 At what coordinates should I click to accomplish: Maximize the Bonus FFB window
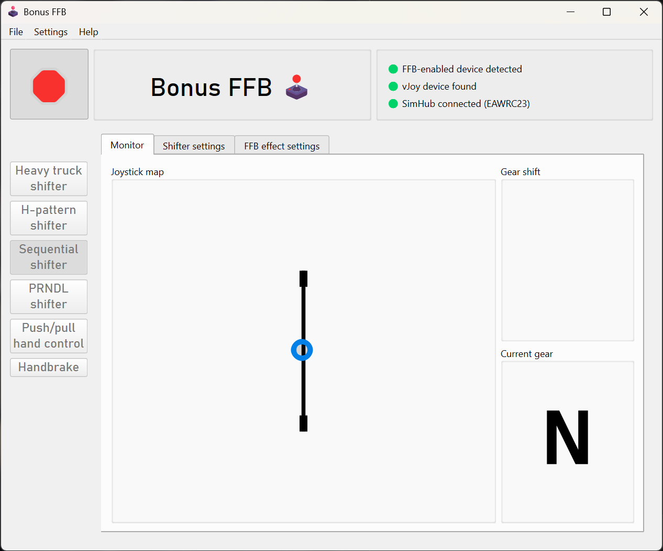coord(606,12)
